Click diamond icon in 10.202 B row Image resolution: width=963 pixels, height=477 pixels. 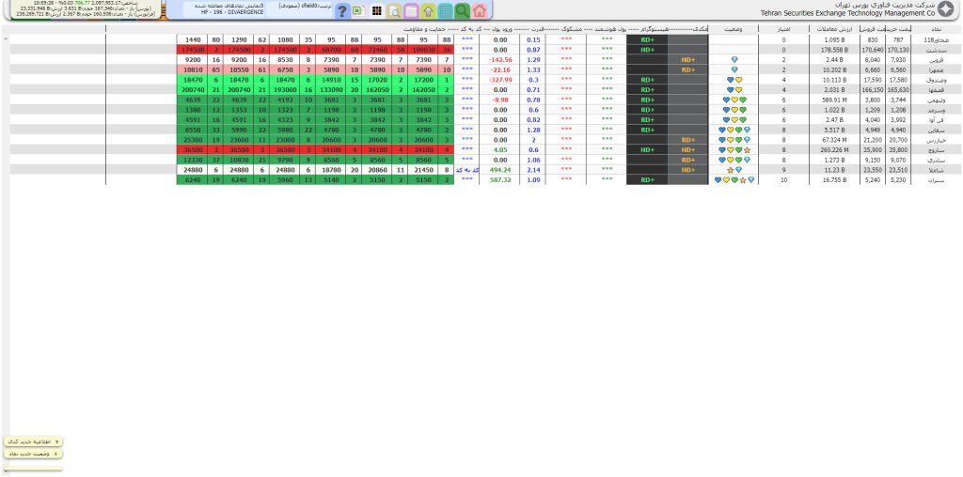[x=734, y=69]
